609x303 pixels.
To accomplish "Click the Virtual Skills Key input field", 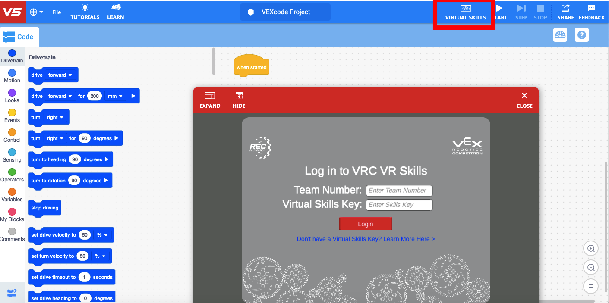I will point(399,205).
